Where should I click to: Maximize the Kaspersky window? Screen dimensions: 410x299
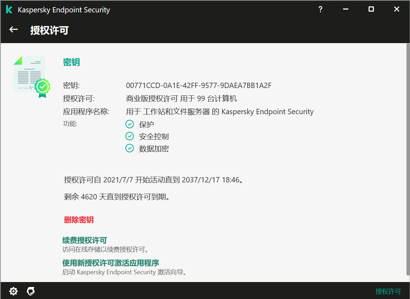click(371, 10)
